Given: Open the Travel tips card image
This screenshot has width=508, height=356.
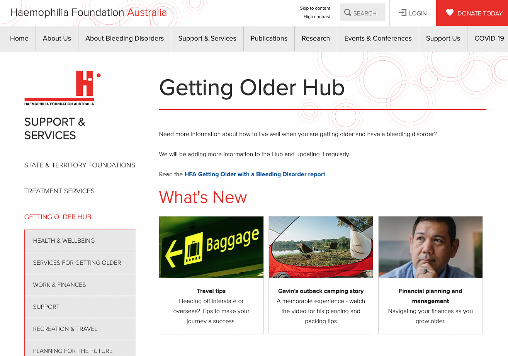Looking at the screenshot, I should pos(211,247).
